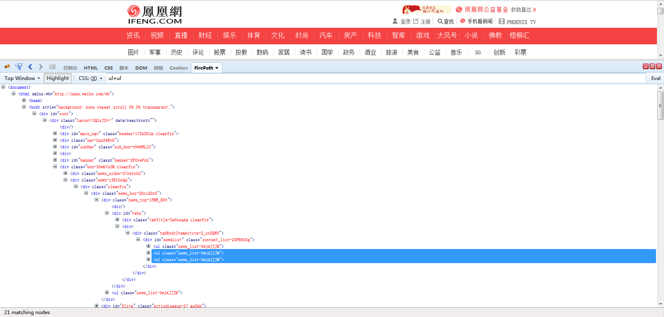Switch to the DOM tab
The height and width of the screenshot is (317, 664).
[141, 68]
